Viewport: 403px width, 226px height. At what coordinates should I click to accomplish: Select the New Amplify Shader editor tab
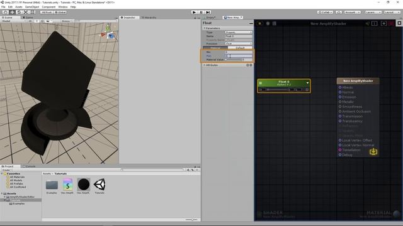tap(232, 18)
